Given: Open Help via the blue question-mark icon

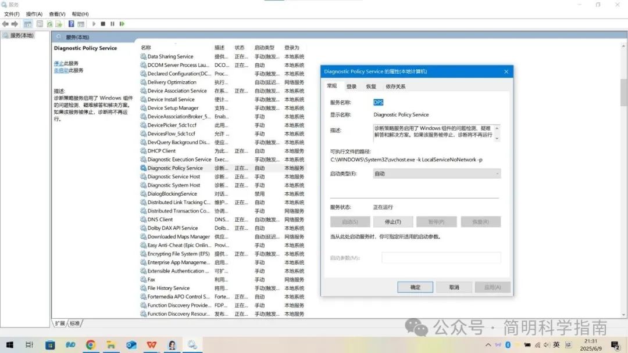Looking at the screenshot, I should [x=72, y=24].
